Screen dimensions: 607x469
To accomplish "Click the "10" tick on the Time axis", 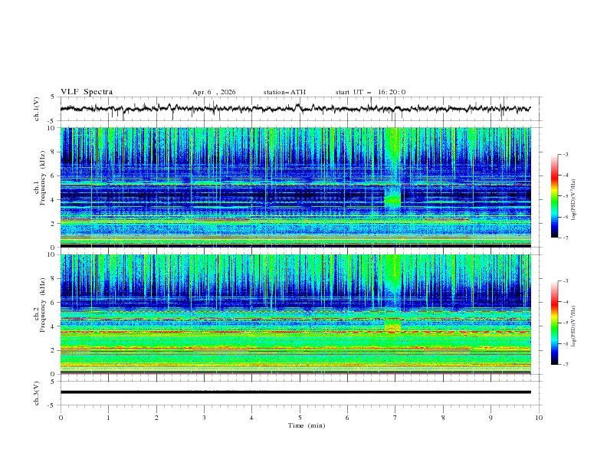I will [539, 418].
